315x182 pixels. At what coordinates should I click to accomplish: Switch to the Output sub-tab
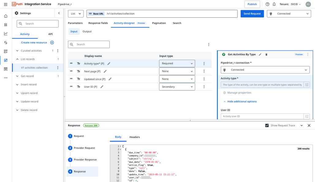[x=87, y=32]
